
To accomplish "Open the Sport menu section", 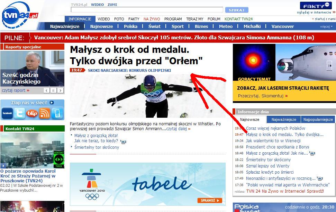I will tap(178, 26).
